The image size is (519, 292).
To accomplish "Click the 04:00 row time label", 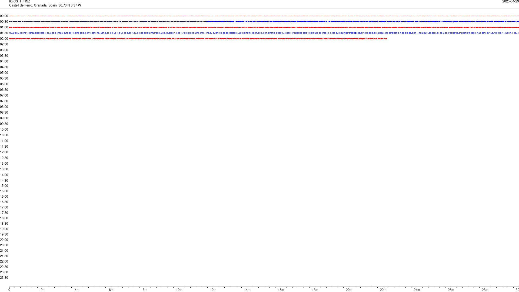I will coord(4,61).
